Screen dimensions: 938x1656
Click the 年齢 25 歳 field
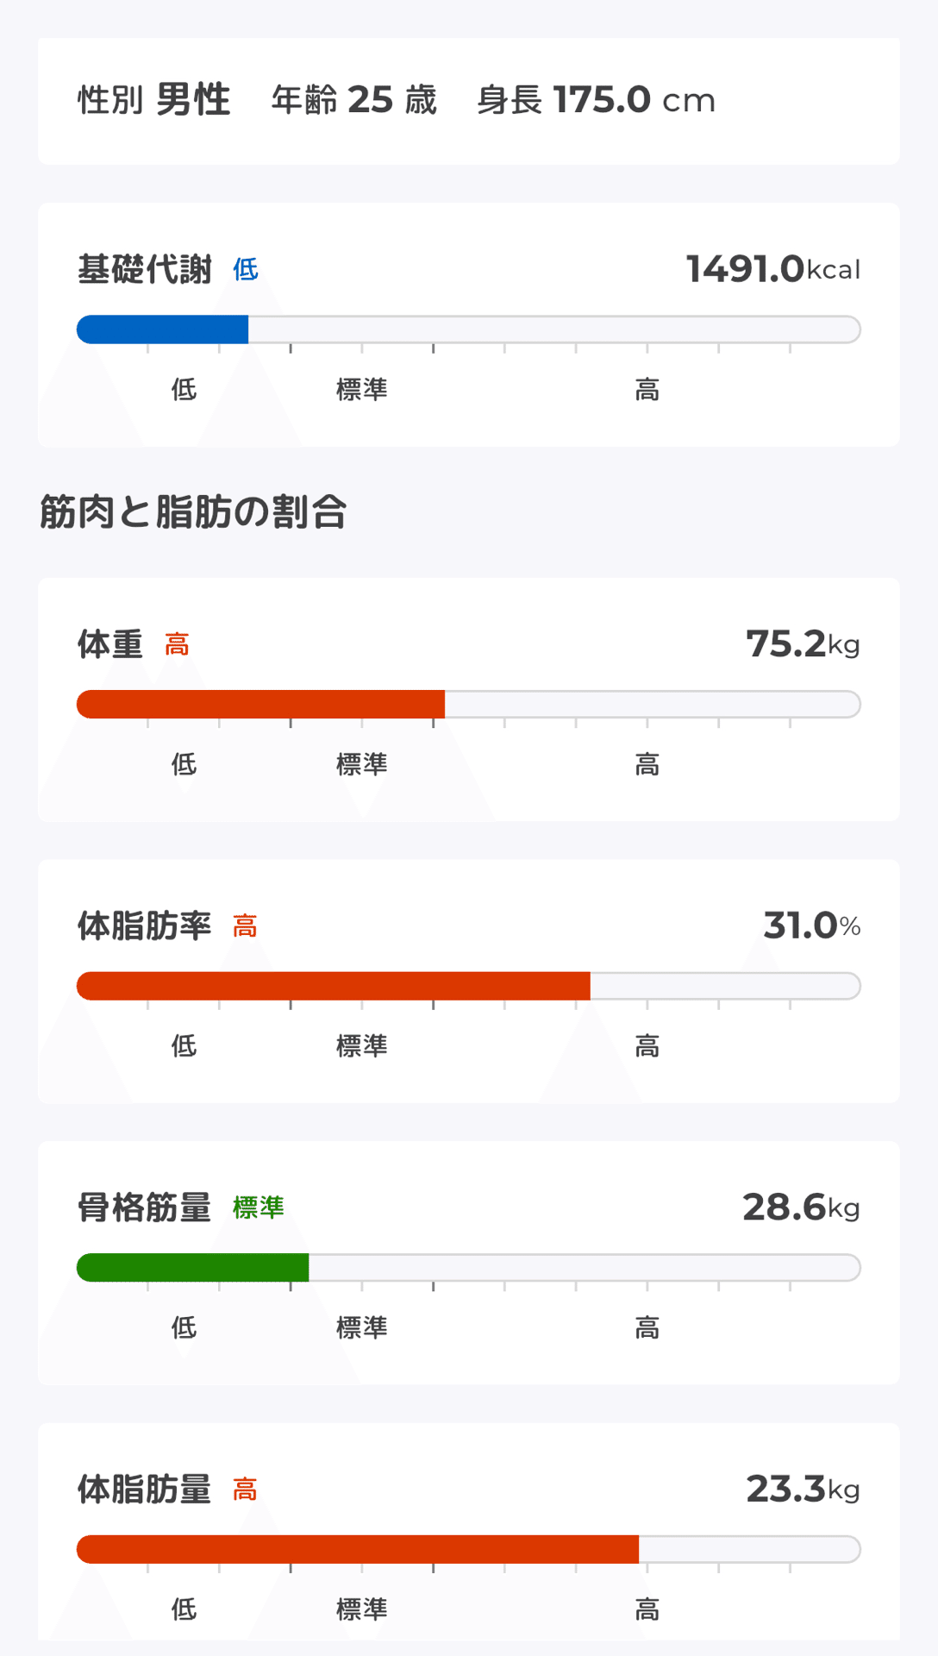(x=353, y=100)
